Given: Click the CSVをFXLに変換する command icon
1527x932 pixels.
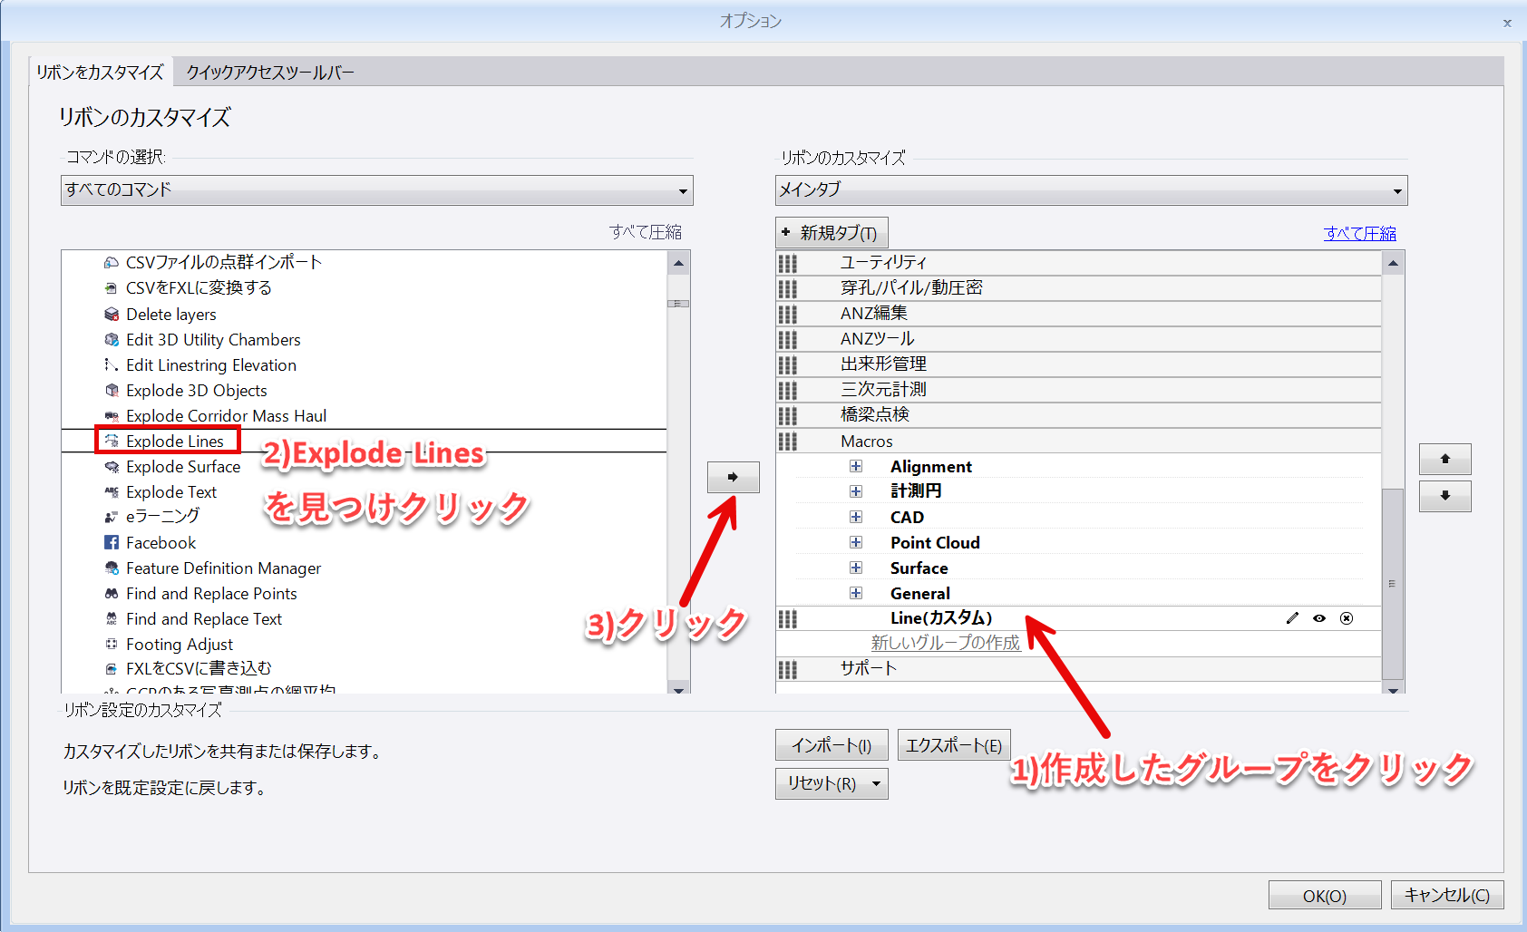Looking at the screenshot, I should tap(112, 288).
